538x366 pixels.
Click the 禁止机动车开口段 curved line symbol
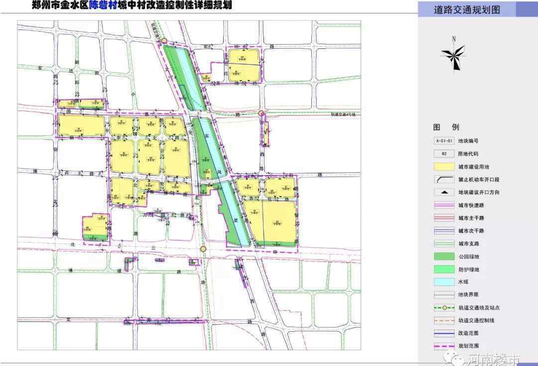click(444, 179)
